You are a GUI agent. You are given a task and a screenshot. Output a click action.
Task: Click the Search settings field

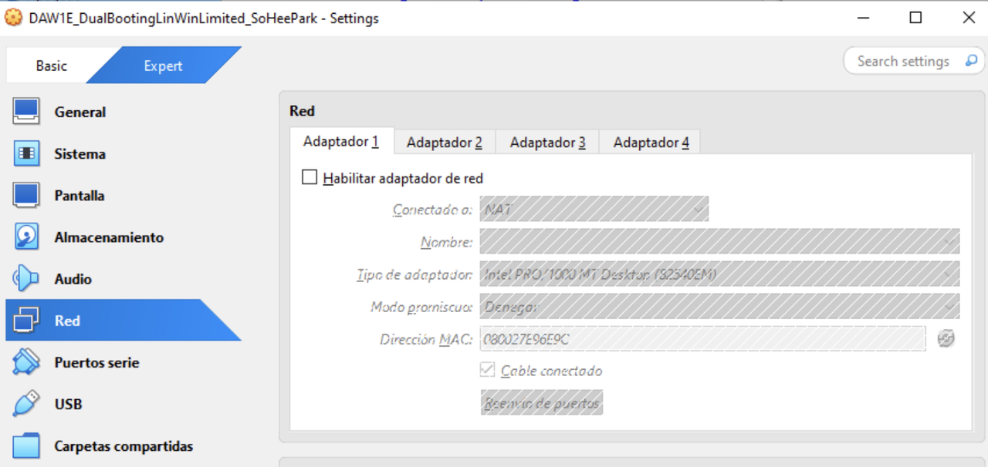click(914, 61)
